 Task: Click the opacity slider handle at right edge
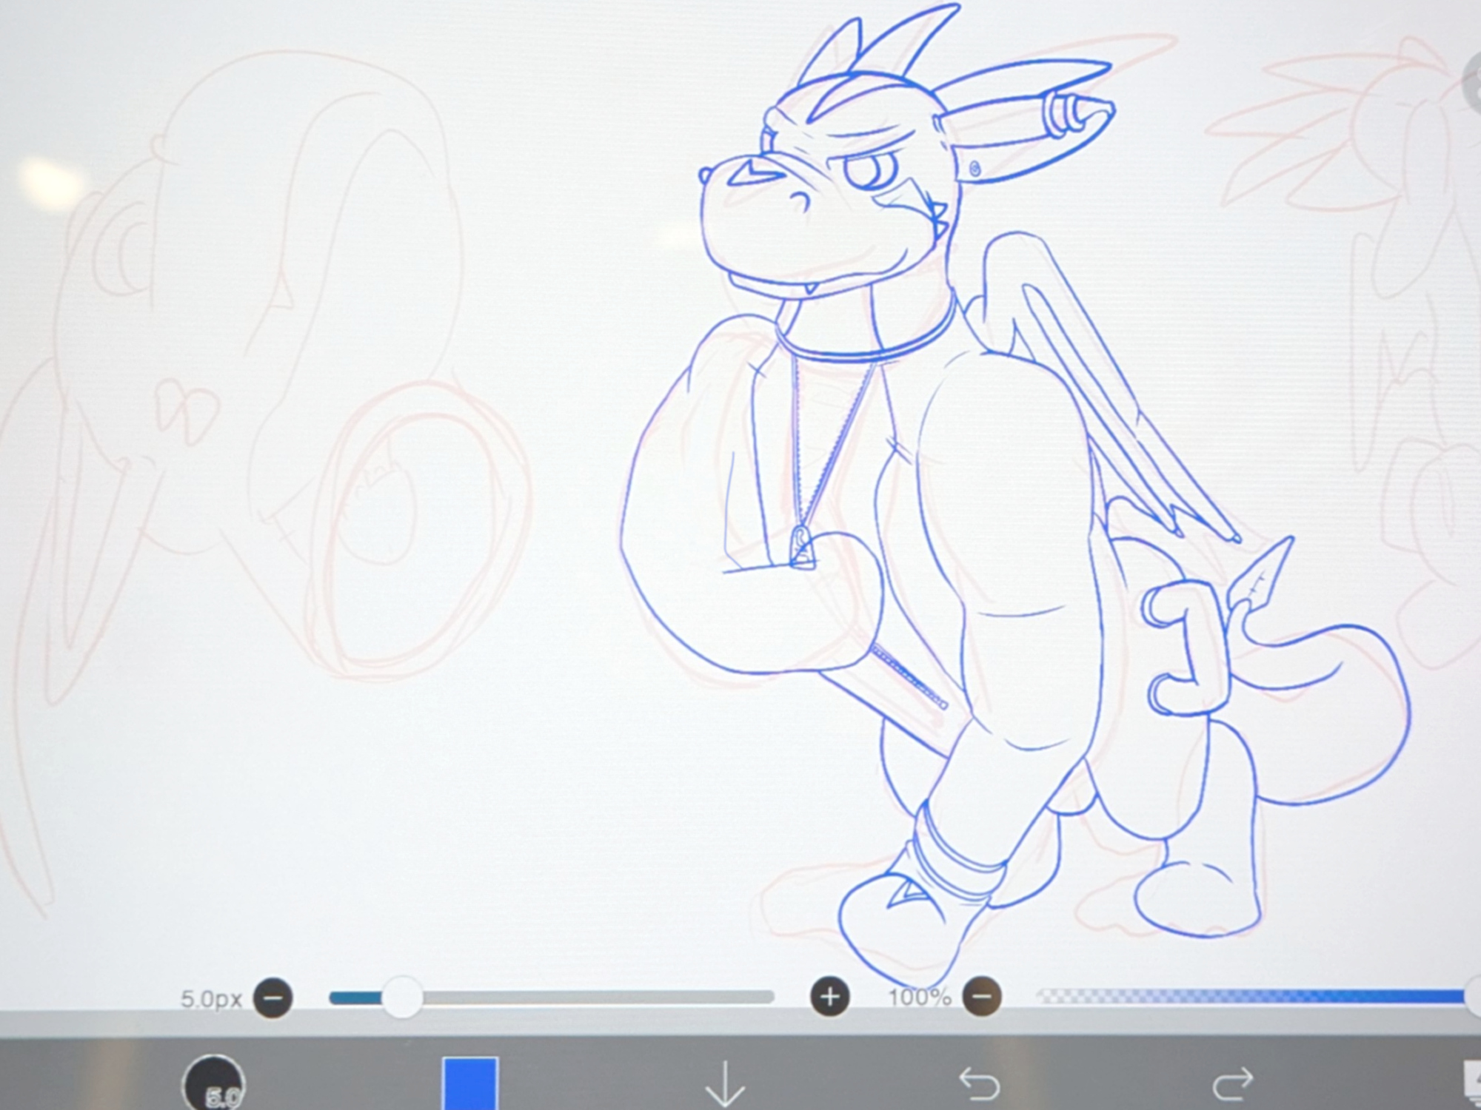(1474, 997)
